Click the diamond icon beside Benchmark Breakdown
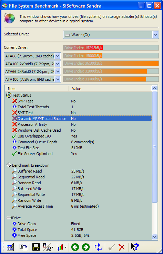 [x=9, y=165]
